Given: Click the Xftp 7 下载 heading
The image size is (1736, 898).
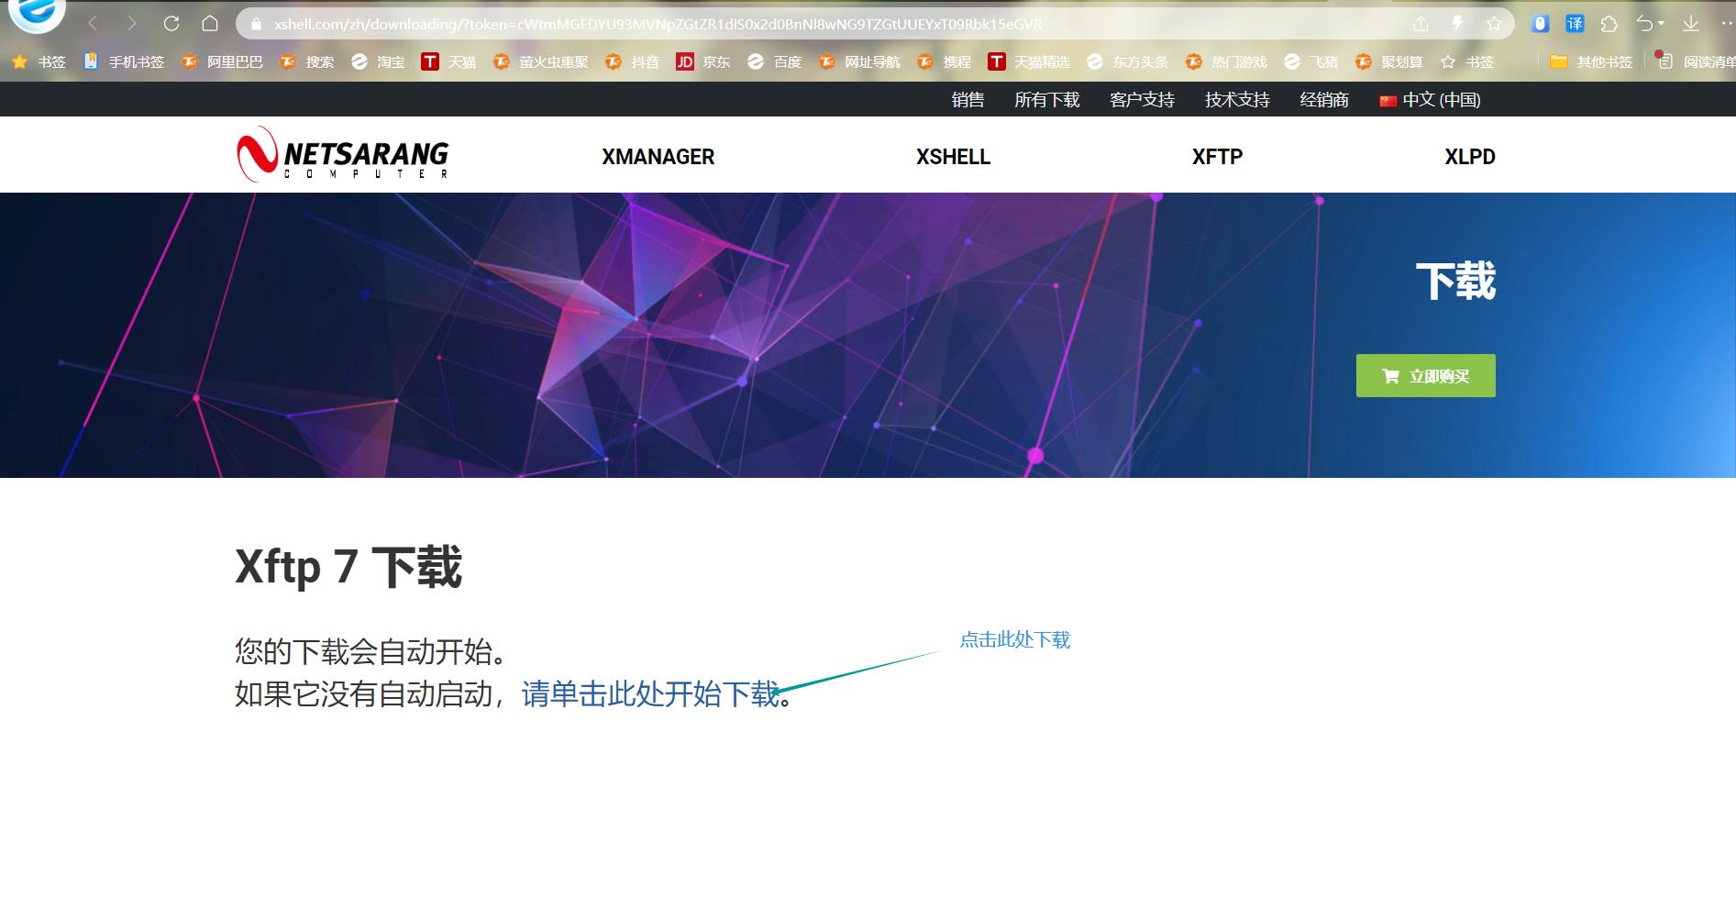Looking at the screenshot, I should [x=348, y=567].
